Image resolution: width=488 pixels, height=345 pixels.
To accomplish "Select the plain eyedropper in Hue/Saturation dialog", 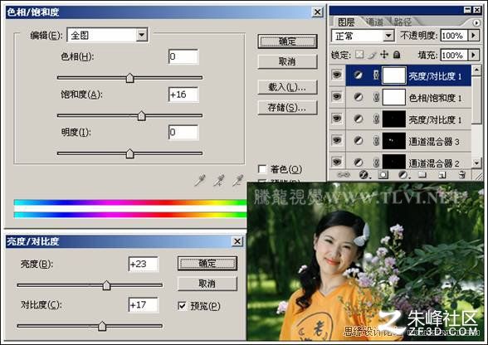I will [x=199, y=181].
